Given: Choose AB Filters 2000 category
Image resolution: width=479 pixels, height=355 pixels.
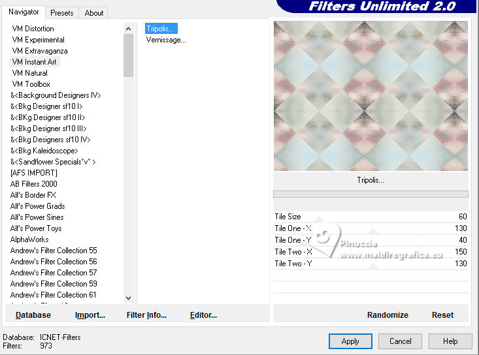Looking at the screenshot, I should pyautogui.click(x=33, y=184).
